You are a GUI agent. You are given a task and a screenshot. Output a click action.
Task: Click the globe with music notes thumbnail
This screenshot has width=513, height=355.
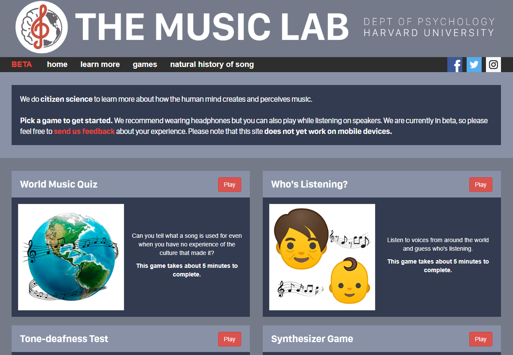pos(71,257)
